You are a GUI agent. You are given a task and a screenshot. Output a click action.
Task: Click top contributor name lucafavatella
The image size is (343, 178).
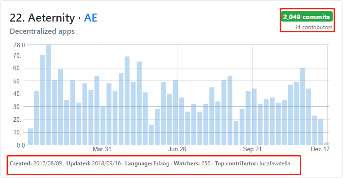click(x=275, y=163)
